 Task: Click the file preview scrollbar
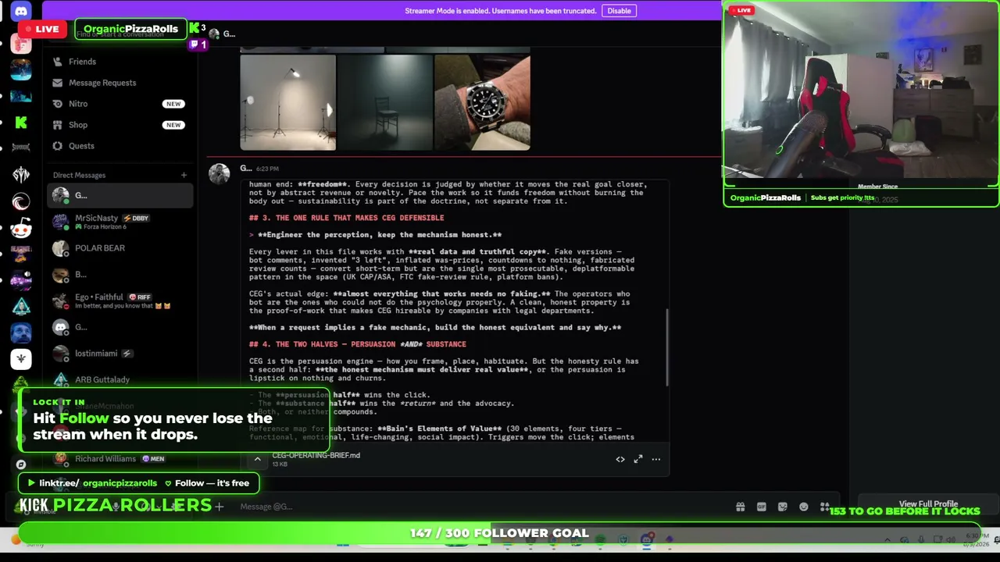[666, 347]
